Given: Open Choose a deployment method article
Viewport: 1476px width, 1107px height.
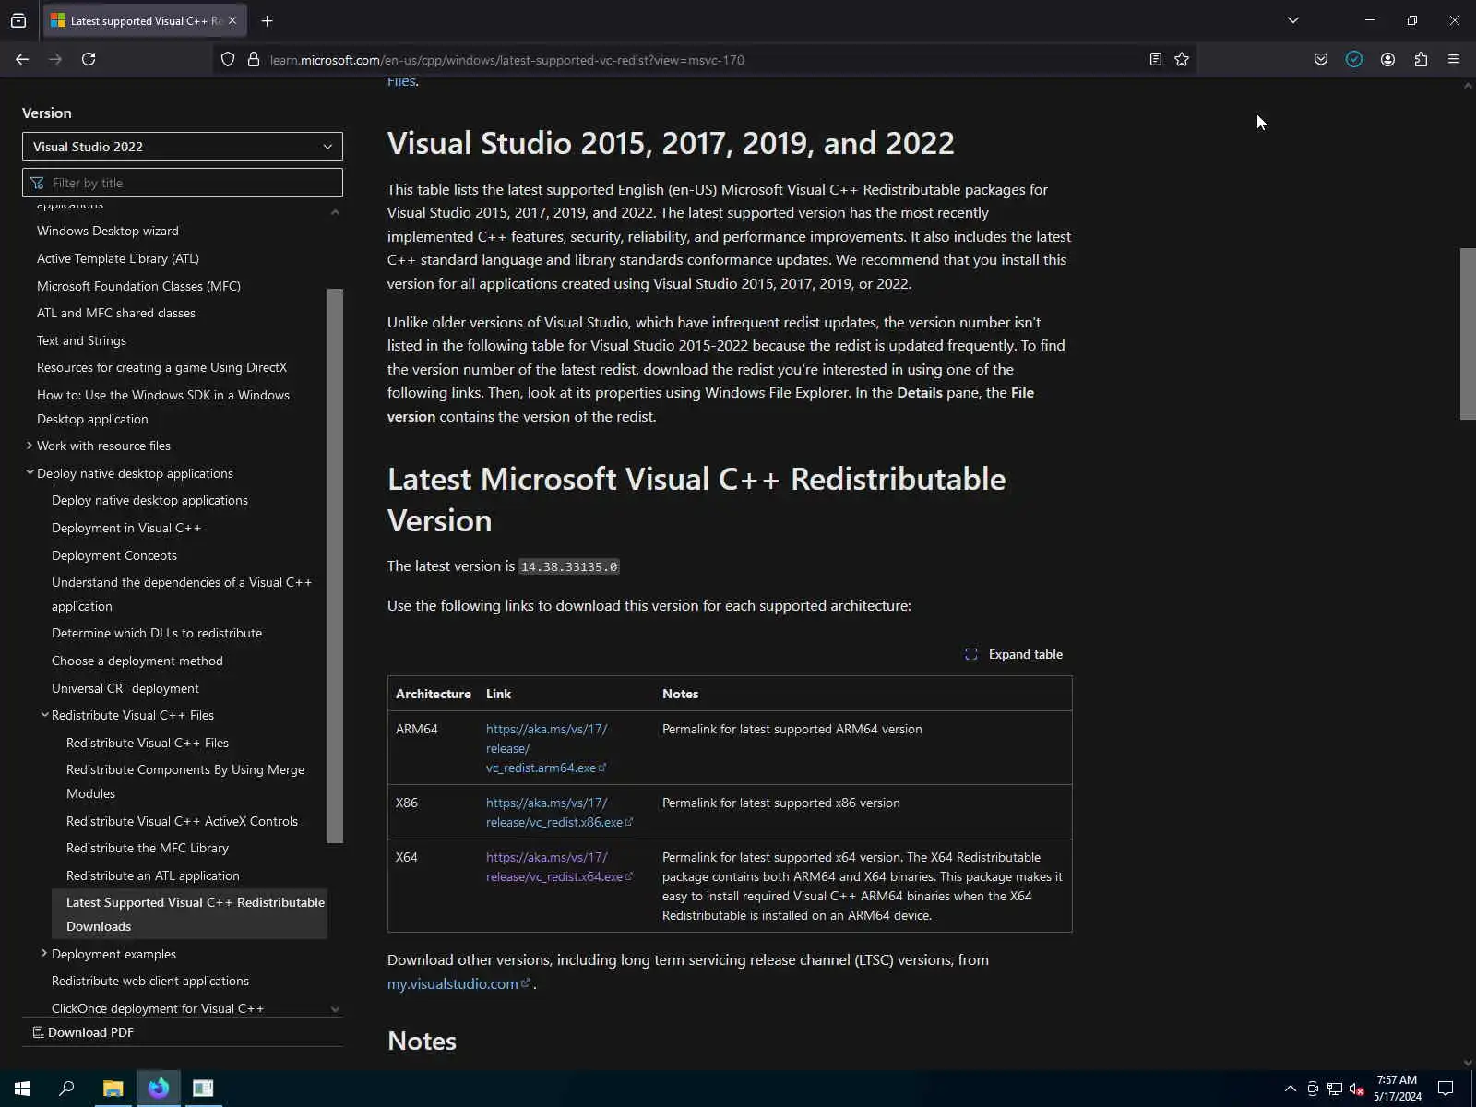Looking at the screenshot, I should pyautogui.click(x=137, y=661).
